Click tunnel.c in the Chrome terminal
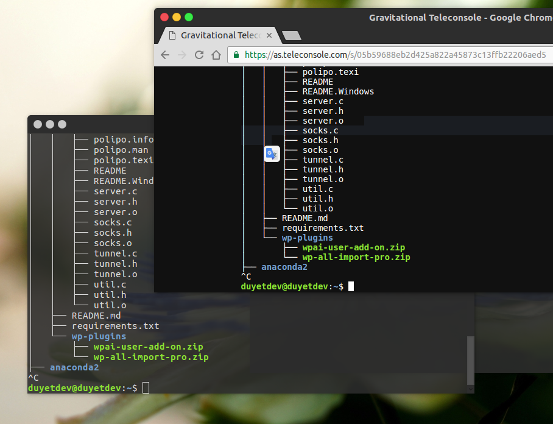Viewport: 553px width, 424px height. (323, 160)
